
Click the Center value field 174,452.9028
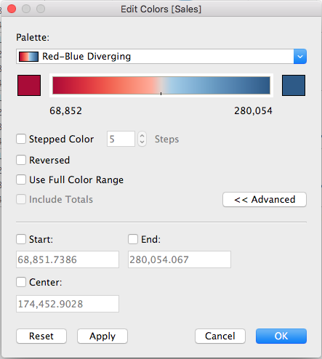coord(68,304)
